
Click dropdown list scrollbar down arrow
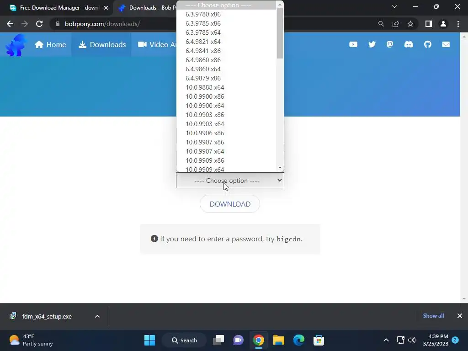(x=280, y=168)
